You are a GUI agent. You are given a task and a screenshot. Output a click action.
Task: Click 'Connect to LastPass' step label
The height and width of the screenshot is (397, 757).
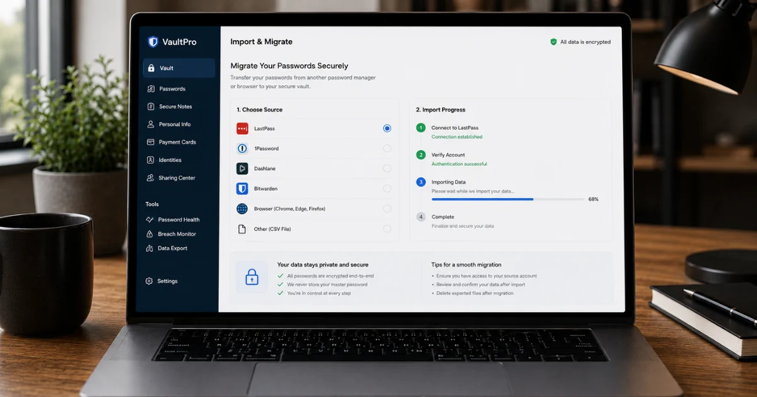coord(455,128)
